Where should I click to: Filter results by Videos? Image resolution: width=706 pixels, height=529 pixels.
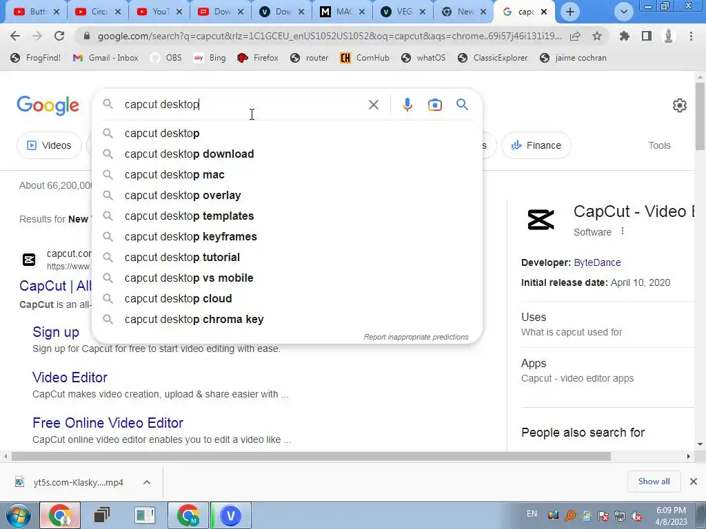[50, 145]
